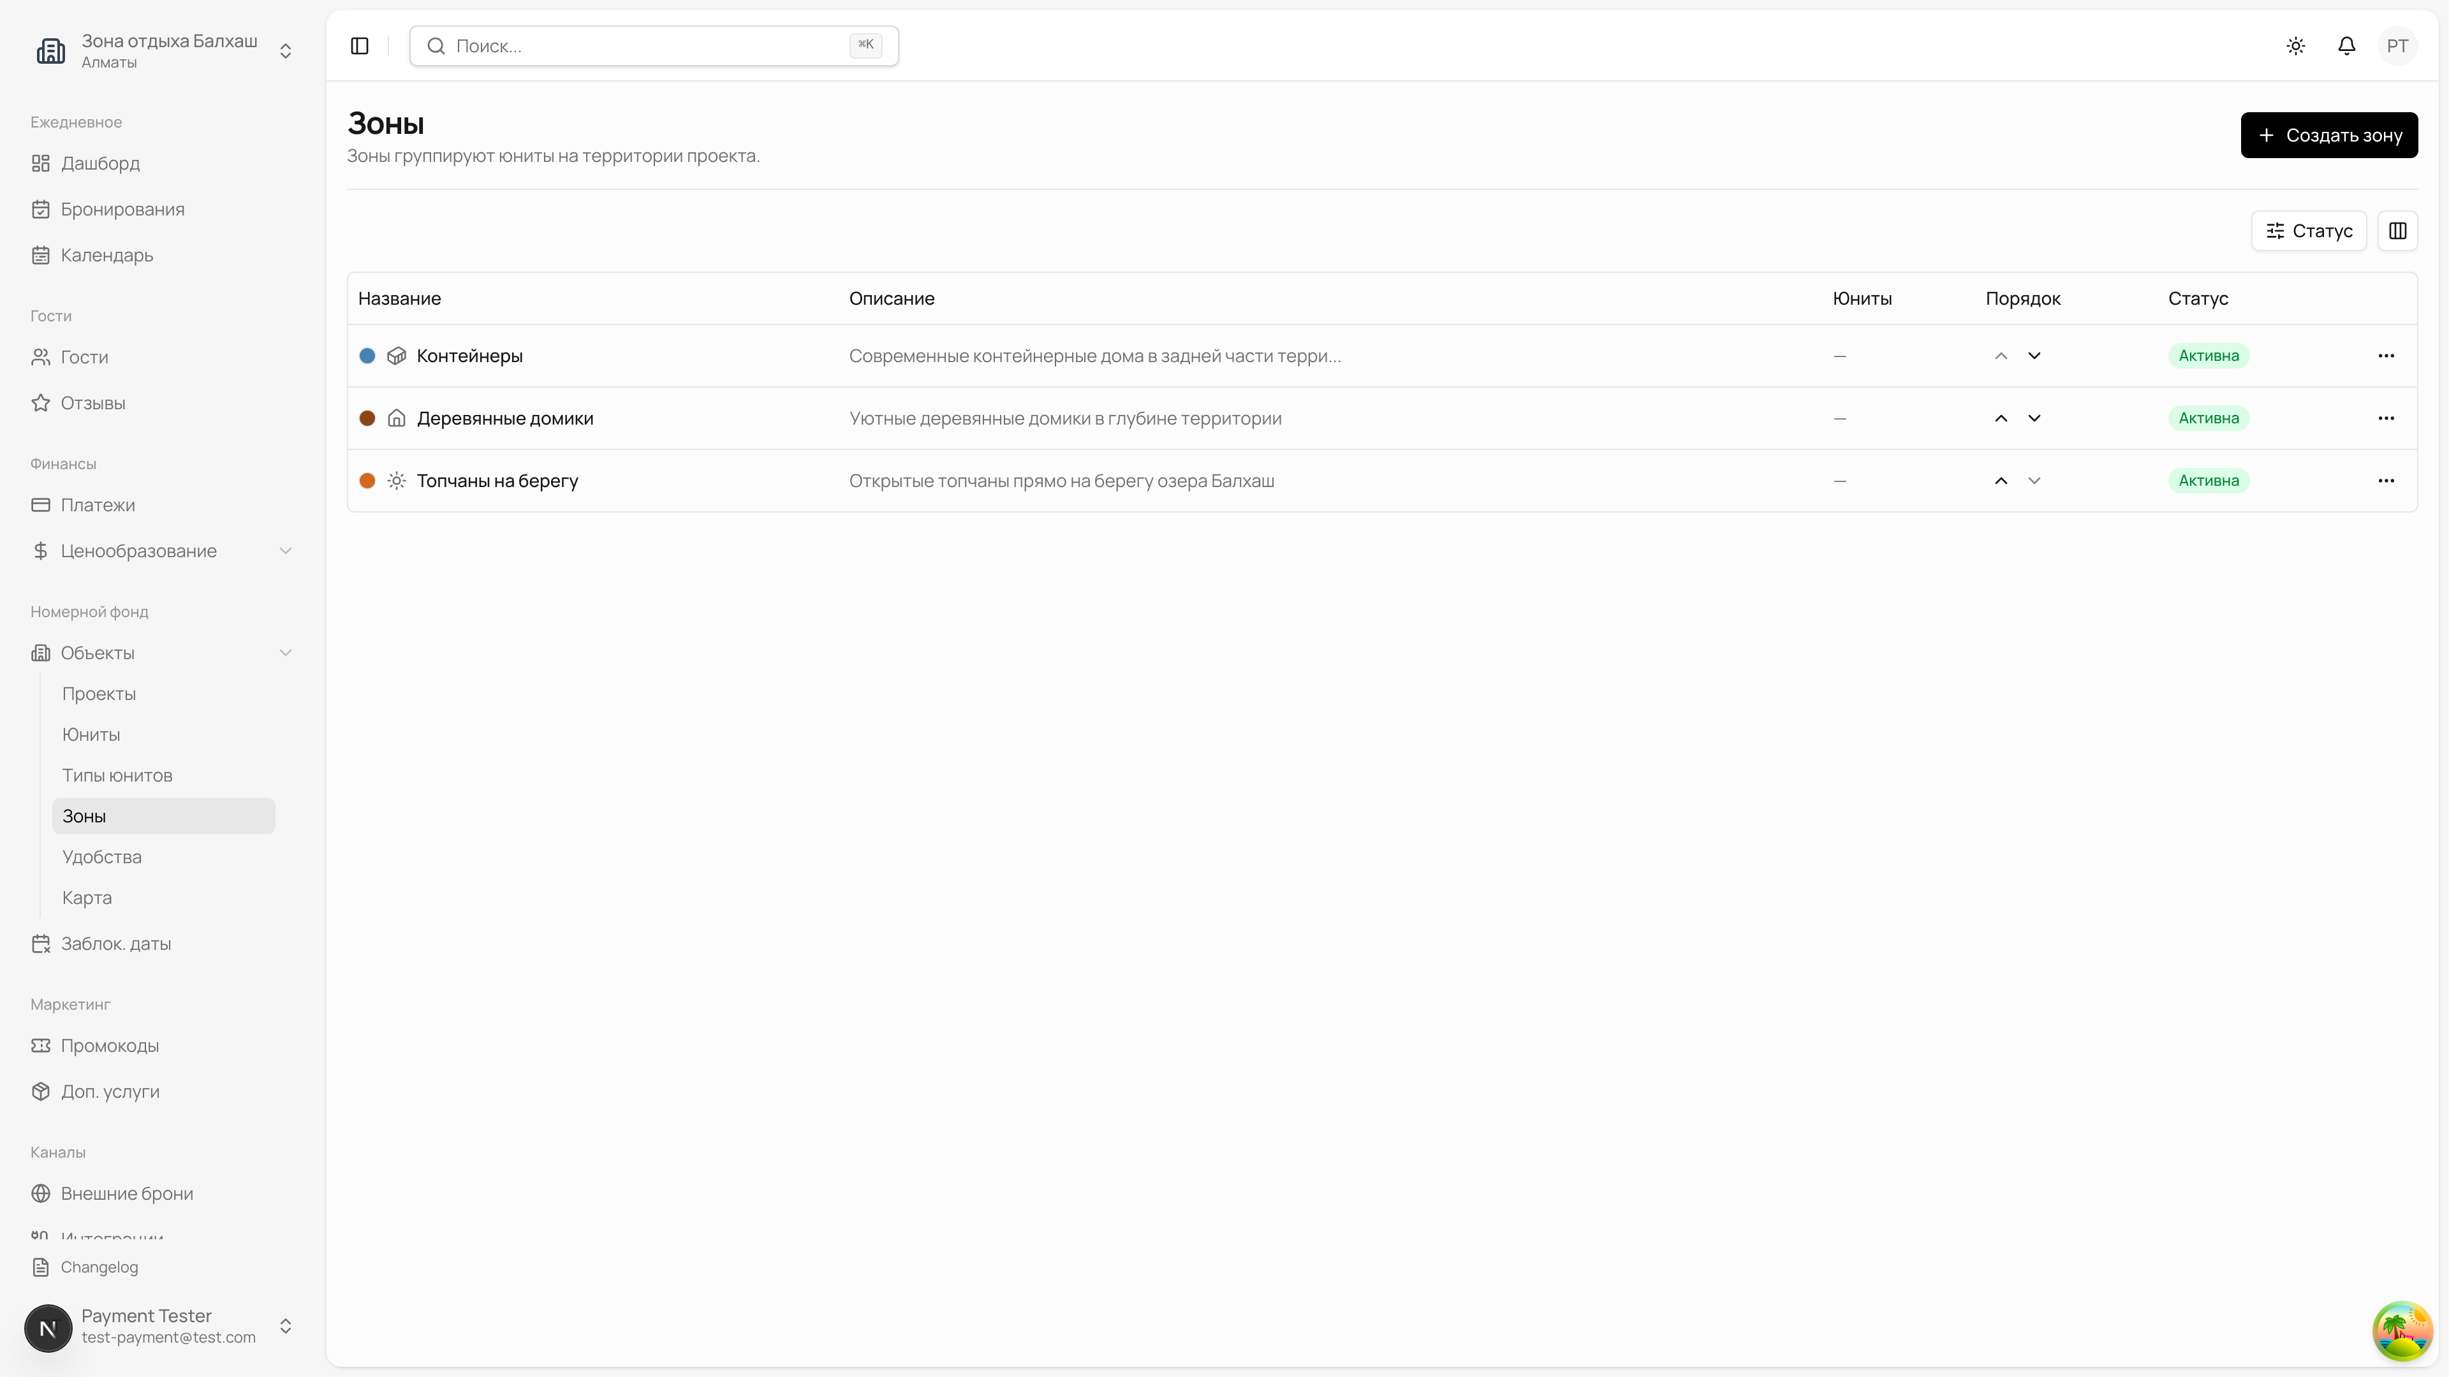
Task: Move Контейнеры zone down
Action: (x=2034, y=356)
